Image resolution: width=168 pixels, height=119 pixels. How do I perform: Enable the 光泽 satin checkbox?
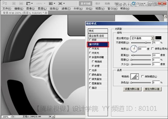(90, 70)
